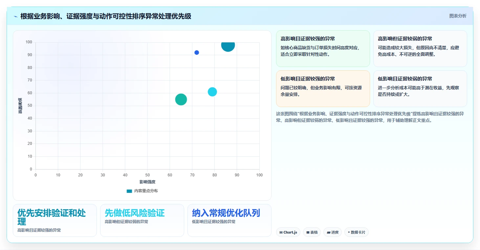Click description 问题已较明确
The image size is (480, 250).
click(321, 91)
